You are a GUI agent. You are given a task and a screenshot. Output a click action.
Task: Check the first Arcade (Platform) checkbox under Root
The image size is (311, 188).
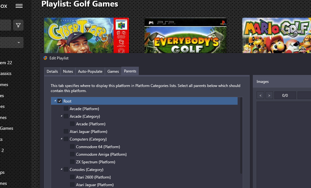[x=66, y=109]
